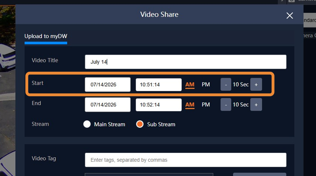This screenshot has width=316, height=176.
Task: Click the Stream label text
Action: (x=40, y=124)
